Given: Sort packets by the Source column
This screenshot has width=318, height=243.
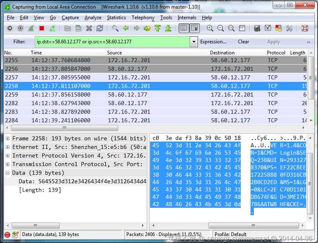Looking at the screenshot, I should pyautogui.click(x=114, y=53).
